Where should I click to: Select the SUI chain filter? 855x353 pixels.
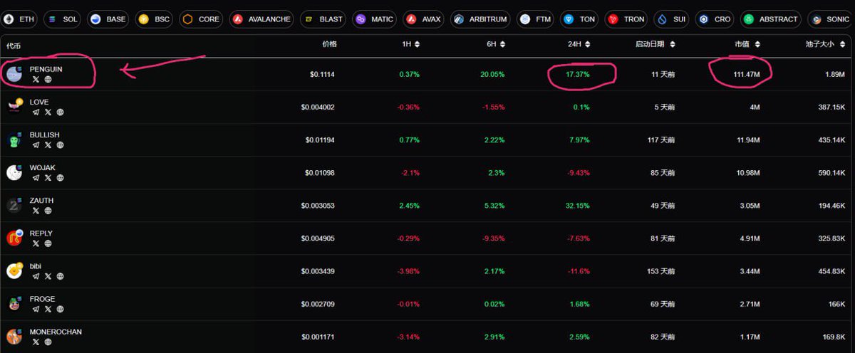pos(671,19)
